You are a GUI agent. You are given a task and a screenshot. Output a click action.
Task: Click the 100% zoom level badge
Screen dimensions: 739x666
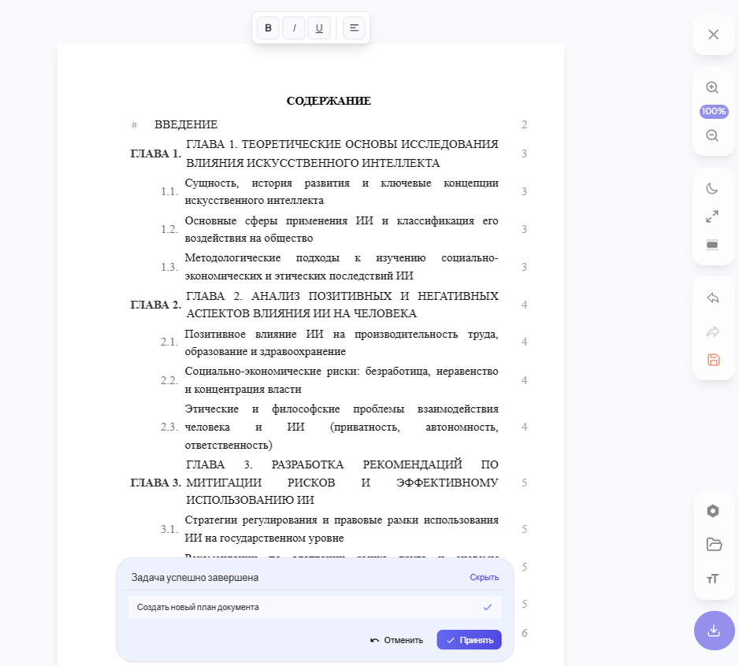tap(714, 111)
